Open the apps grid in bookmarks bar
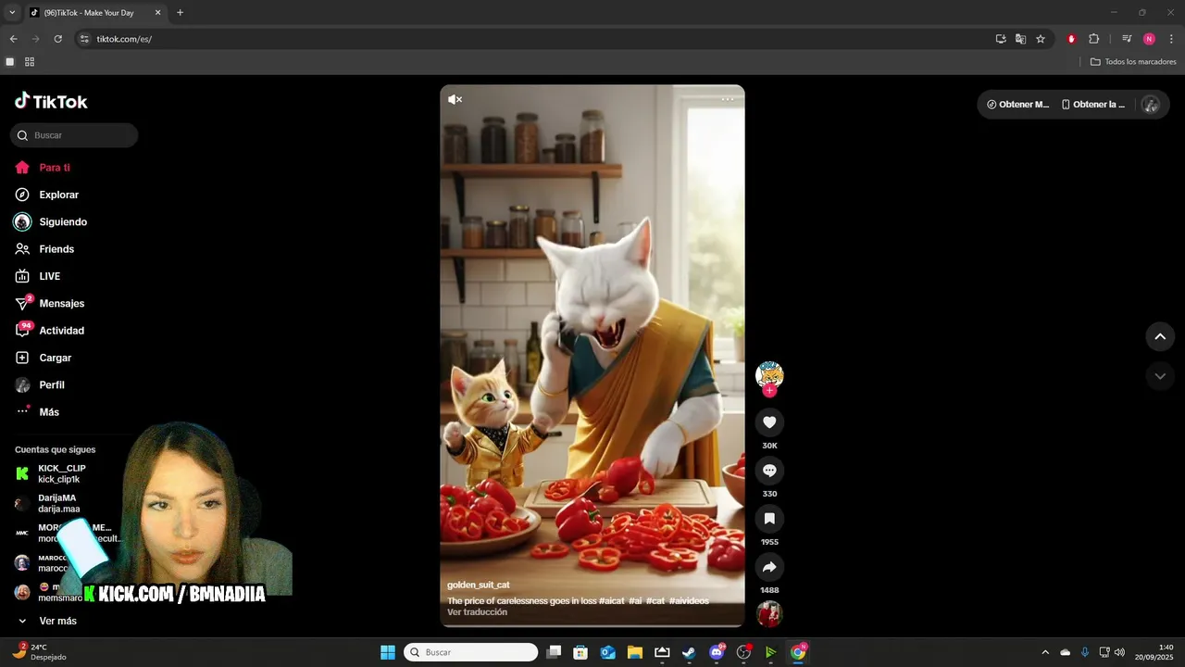This screenshot has height=667, width=1185. tap(30, 62)
